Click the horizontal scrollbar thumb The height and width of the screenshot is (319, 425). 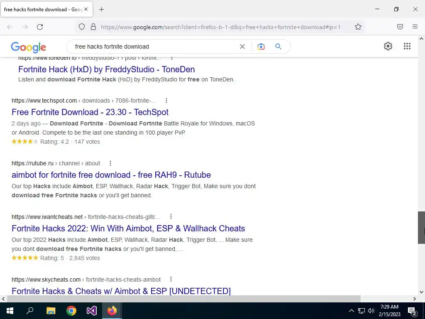[x=183, y=299]
